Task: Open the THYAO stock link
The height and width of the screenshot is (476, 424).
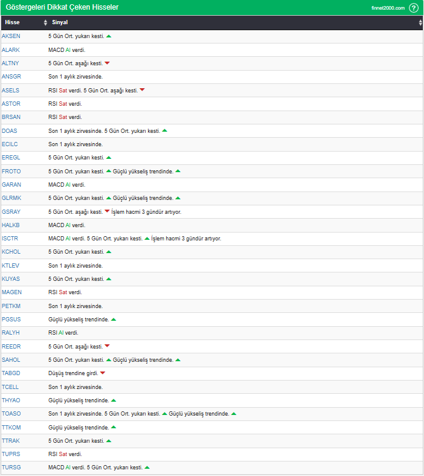Action: pyautogui.click(x=11, y=400)
